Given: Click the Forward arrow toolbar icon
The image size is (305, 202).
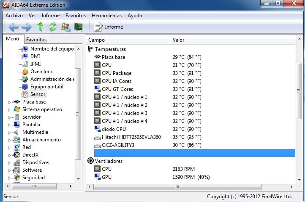Looking at the screenshot, I should click(x=26, y=27).
